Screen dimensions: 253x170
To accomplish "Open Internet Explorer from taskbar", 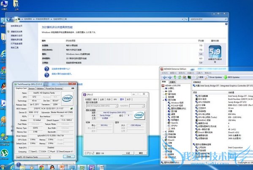I will 13,167.
